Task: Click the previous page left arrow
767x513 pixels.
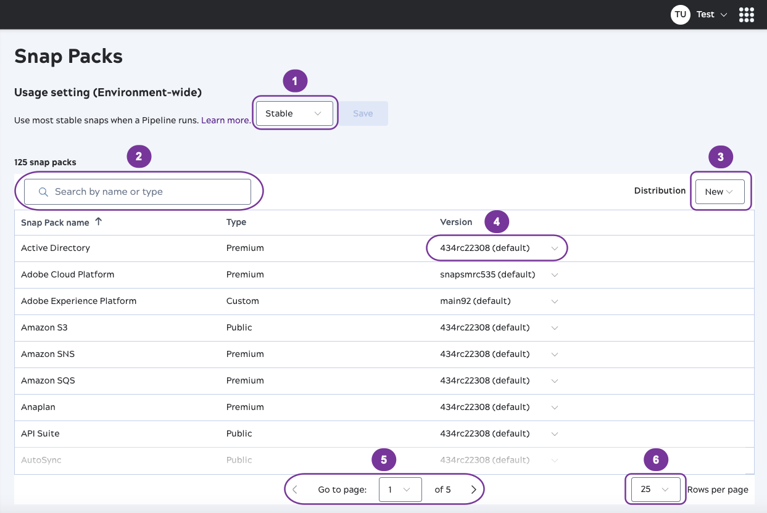Action: pyautogui.click(x=294, y=488)
